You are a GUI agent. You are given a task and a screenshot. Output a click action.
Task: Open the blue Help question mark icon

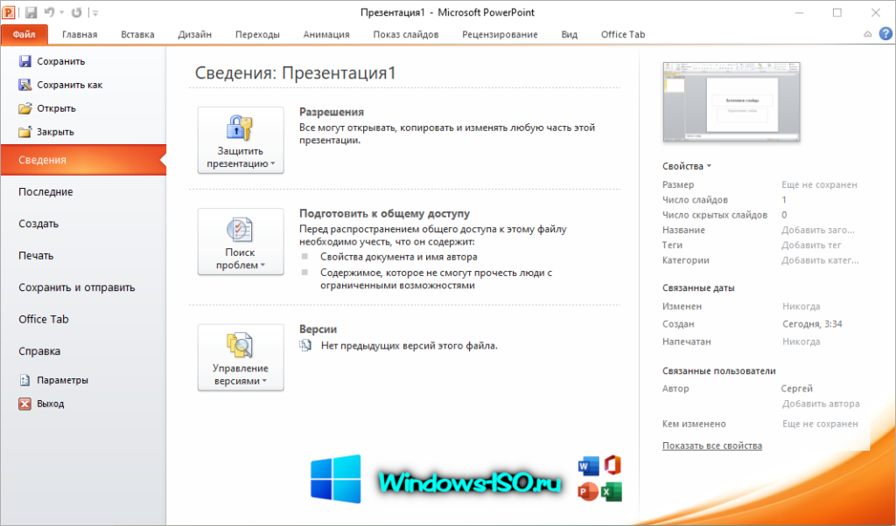coord(885,34)
